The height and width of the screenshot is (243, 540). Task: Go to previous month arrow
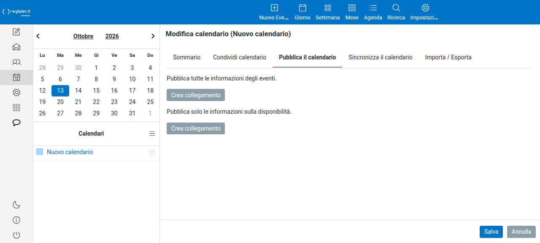[38, 36]
